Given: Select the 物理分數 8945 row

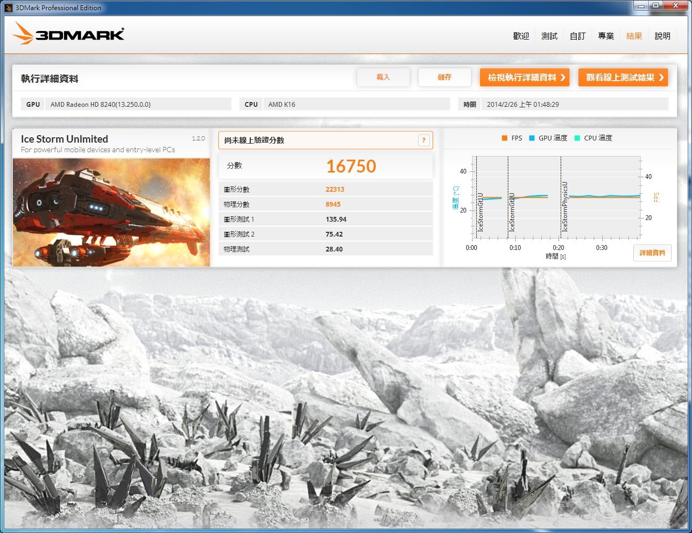Looking at the screenshot, I should pos(326,204).
